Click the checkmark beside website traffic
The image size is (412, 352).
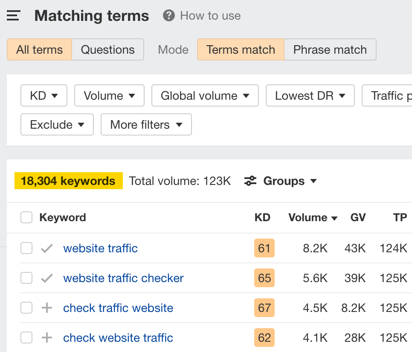click(46, 248)
